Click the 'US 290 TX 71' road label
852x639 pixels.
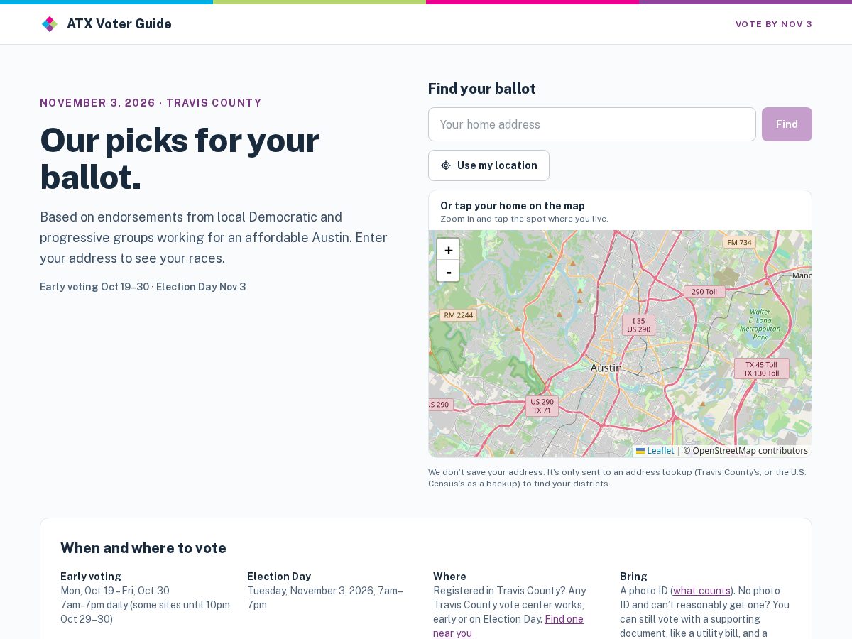click(x=542, y=406)
